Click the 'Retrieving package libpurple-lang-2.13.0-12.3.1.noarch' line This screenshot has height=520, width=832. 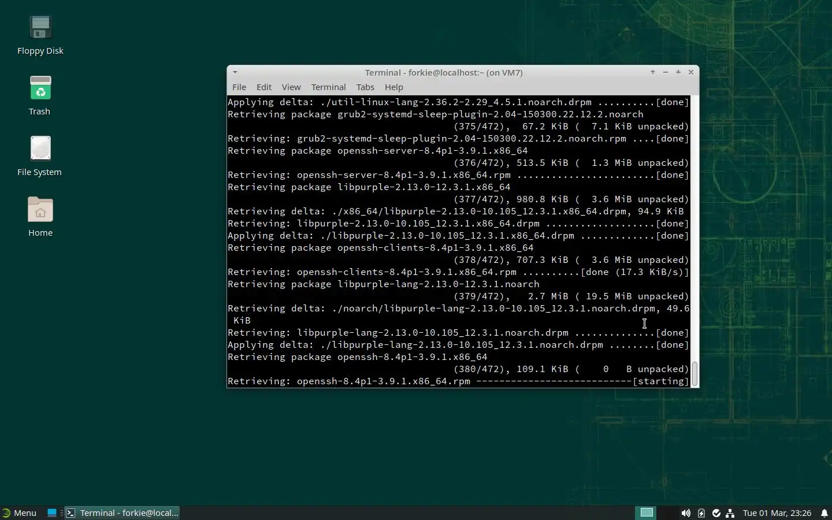(x=383, y=284)
